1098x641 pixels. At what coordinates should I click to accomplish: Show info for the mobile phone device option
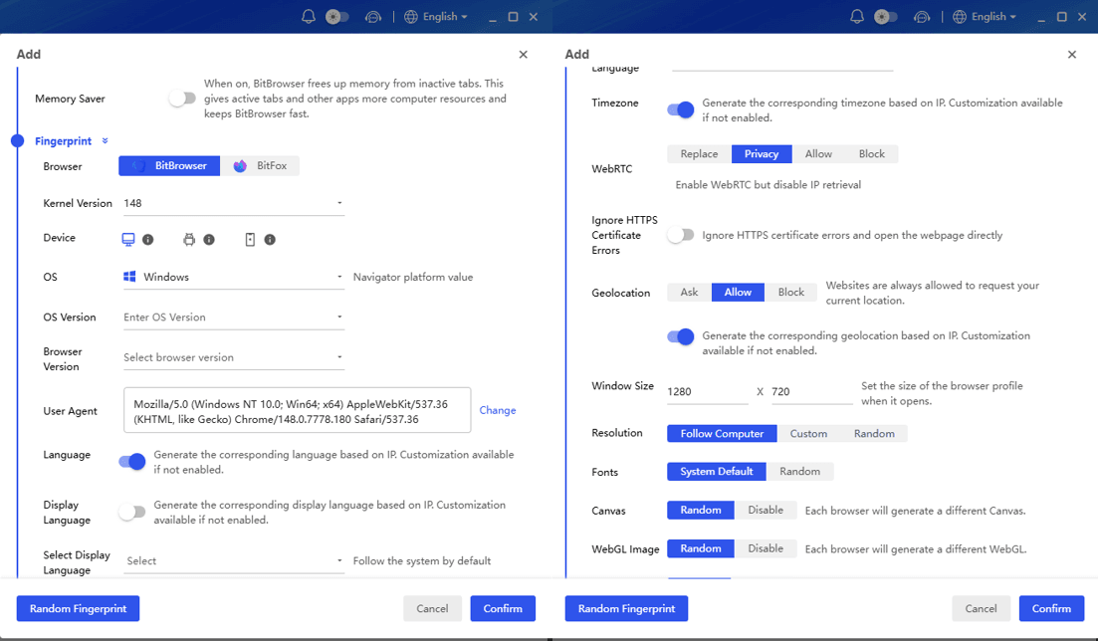pyautogui.click(x=270, y=240)
